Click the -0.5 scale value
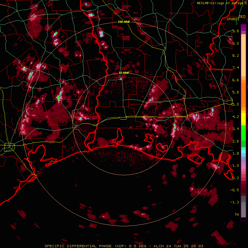The width and height of the screenshot is (248, 248). click(234, 190)
